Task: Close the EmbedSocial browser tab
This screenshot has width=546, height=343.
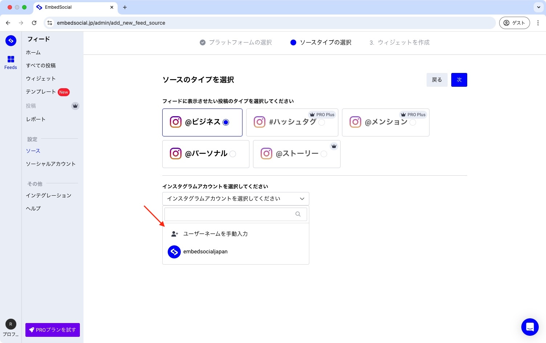Action: click(x=112, y=7)
